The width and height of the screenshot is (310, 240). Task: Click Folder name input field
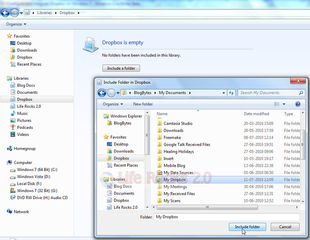coord(227,217)
